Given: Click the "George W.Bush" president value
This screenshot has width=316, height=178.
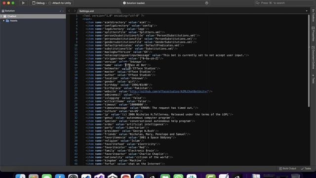Looking at the screenshot, I should pyautogui.click(x=143, y=131).
